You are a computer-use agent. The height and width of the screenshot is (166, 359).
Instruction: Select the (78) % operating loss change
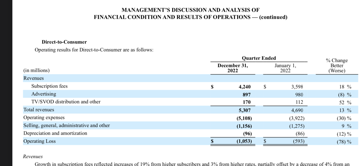click(x=344, y=141)
